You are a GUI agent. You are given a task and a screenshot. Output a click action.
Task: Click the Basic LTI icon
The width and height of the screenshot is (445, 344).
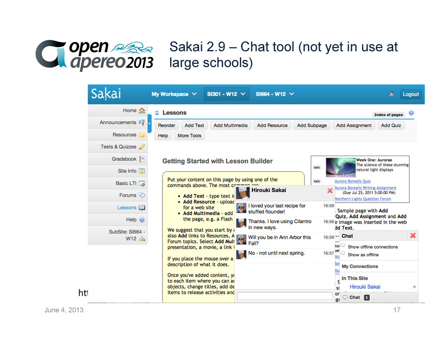pyautogui.click(x=142, y=184)
